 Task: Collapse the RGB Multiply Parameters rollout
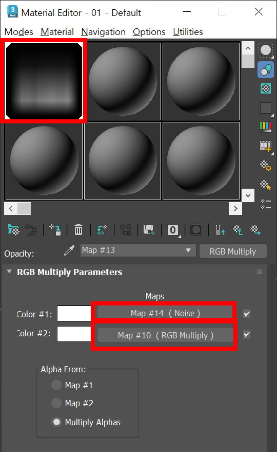coord(9,272)
